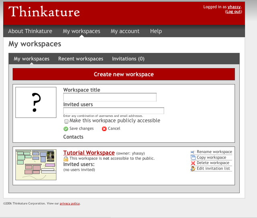Click the yhassy username link
Viewport: 257px width, 218px height.
point(234,7)
